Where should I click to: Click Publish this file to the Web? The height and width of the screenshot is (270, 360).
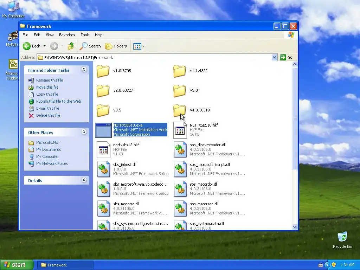click(x=59, y=101)
